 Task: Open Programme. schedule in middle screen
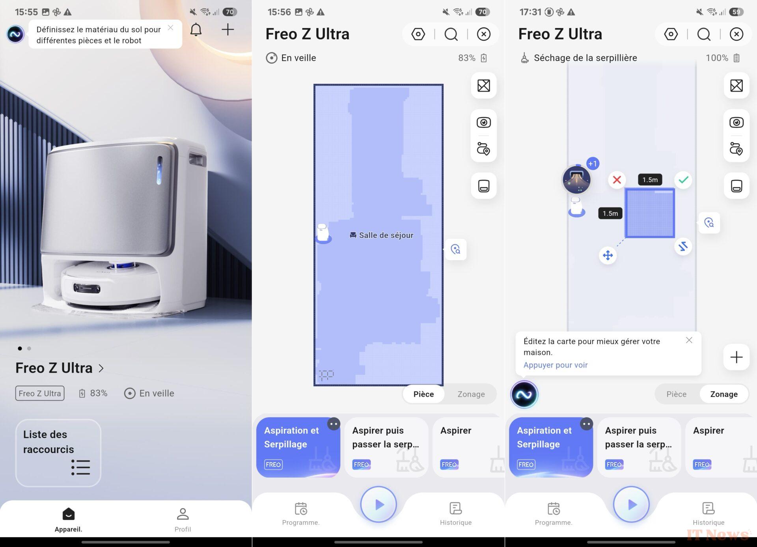click(x=301, y=514)
